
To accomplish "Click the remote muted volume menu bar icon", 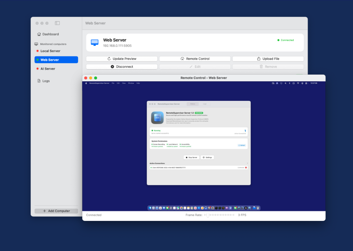I will point(286,83).
